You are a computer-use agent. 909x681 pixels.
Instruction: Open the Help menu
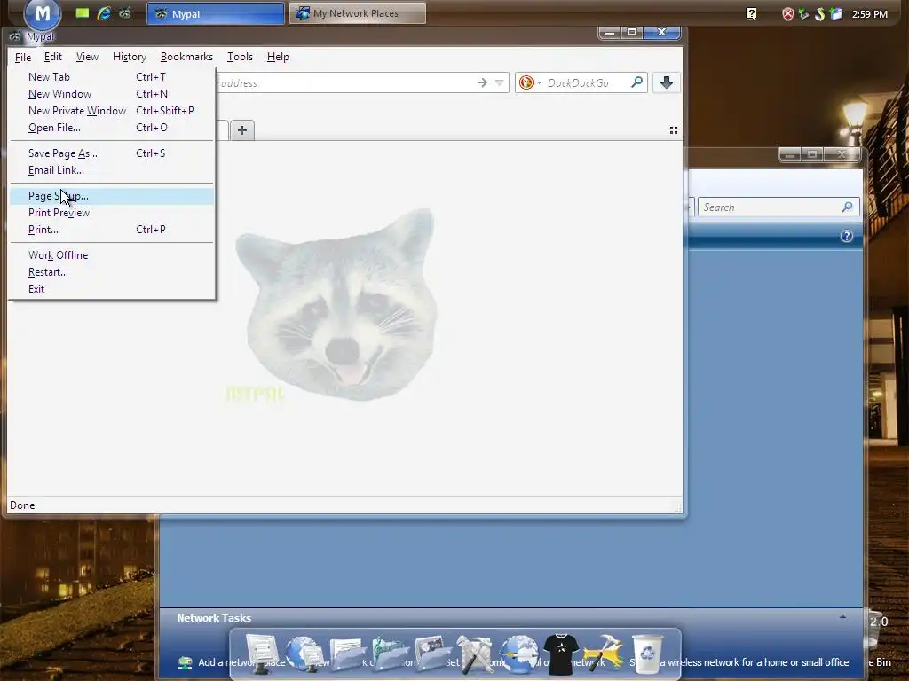278,57
